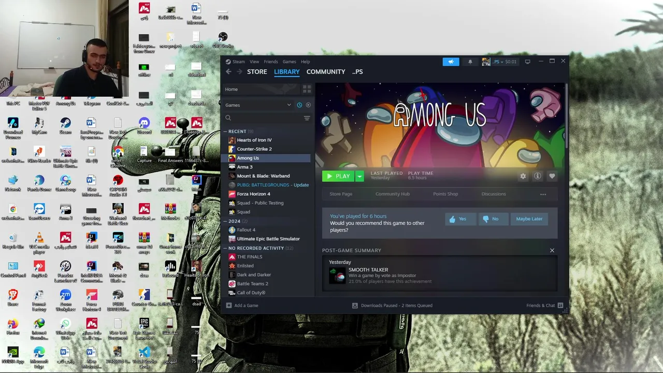This screenshot has height=373, width=663.
Task: Click the Add a Game plus icon
Action: (229, 306)
